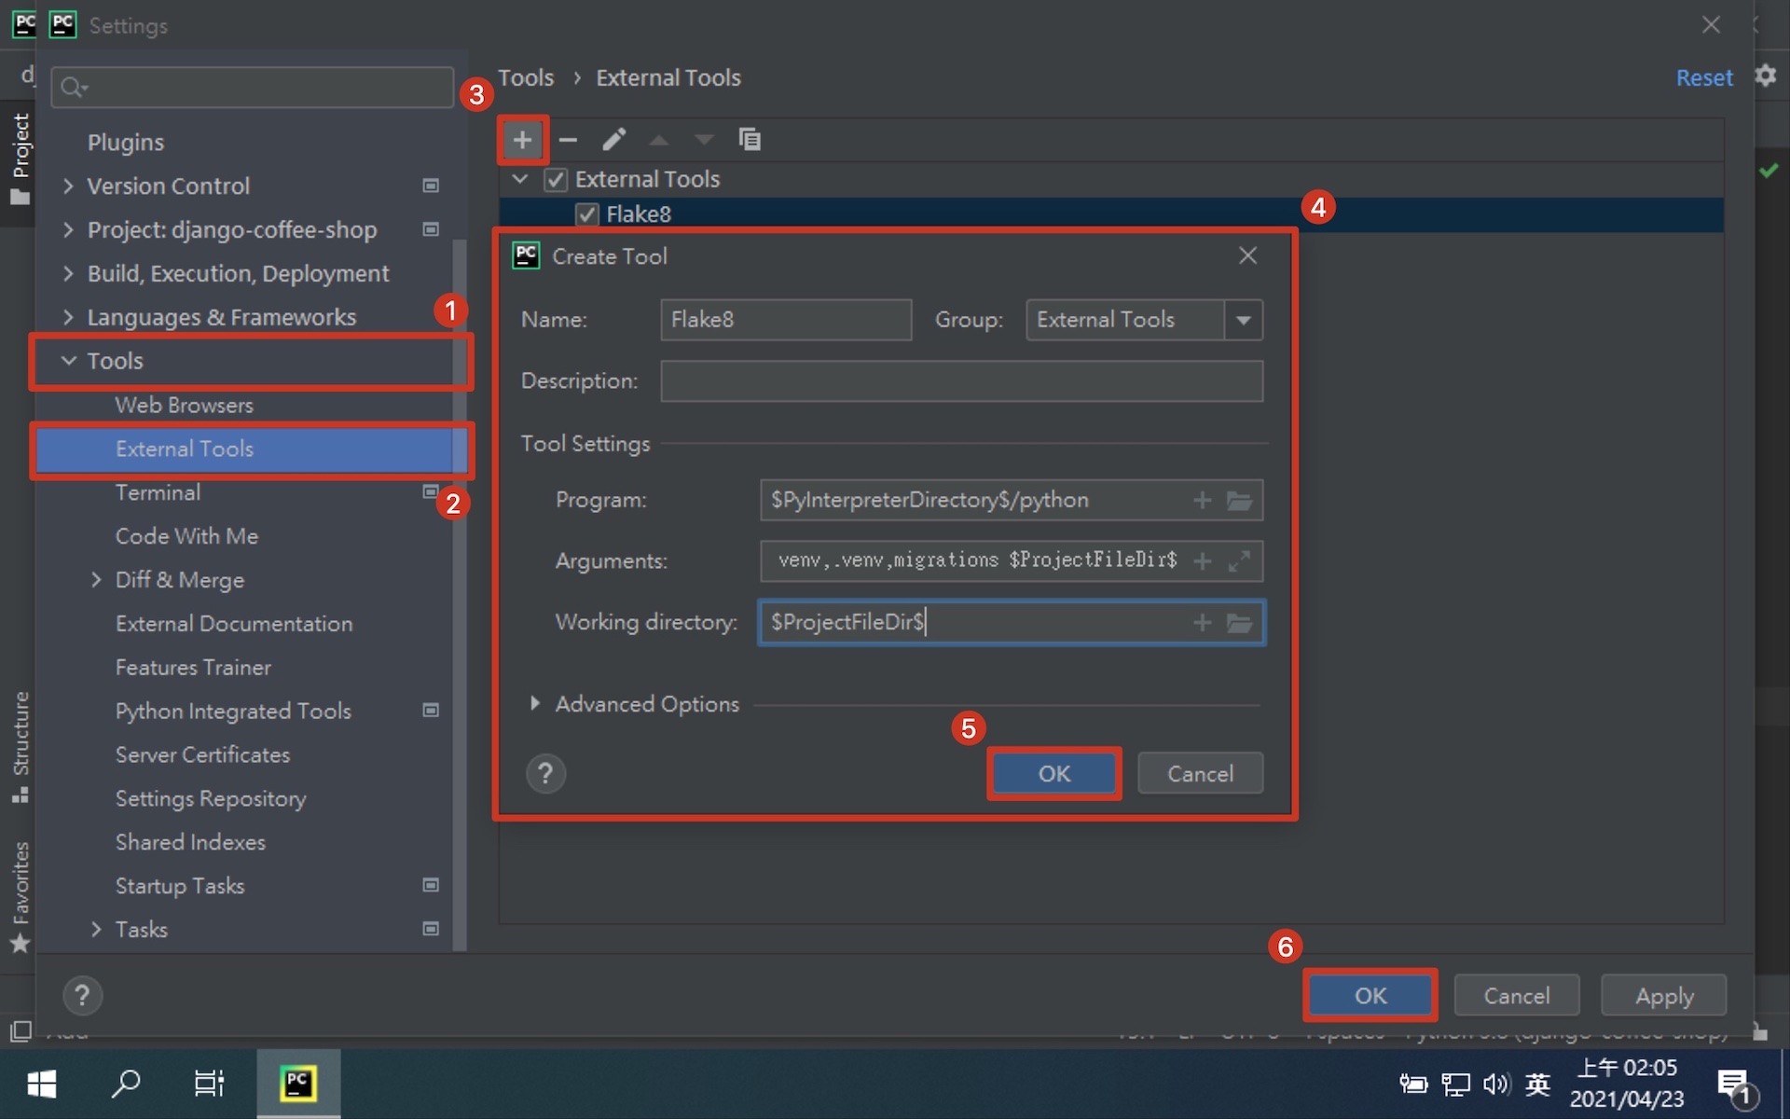
Task: Expand the Arguments field editor
Action: tap(1239, 561)
